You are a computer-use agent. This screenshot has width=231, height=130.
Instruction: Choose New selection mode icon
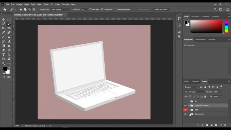click(21, 10)
